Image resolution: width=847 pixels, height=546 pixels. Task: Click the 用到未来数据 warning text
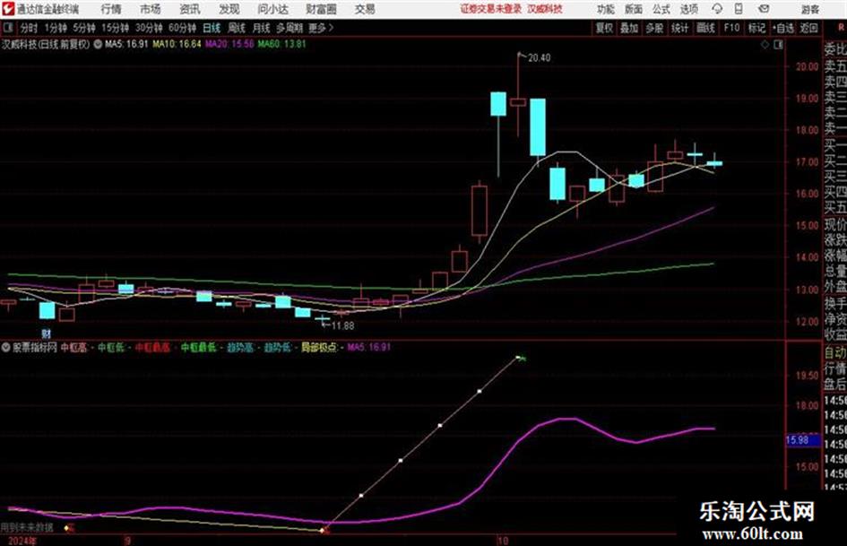tap(27, 526)
